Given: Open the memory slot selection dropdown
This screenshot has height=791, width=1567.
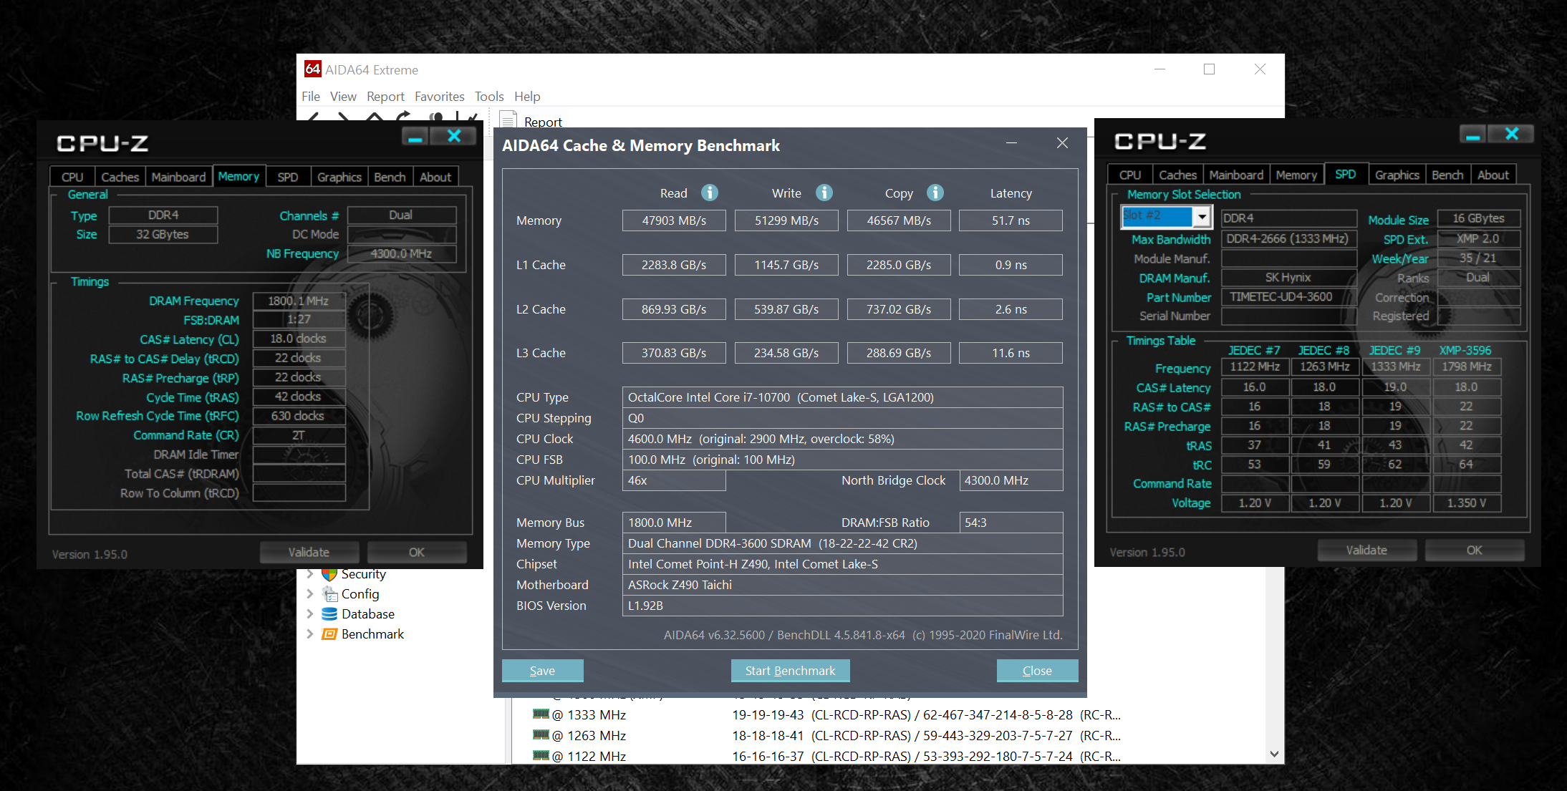Looking at the screenshot, I should 1202,216.
